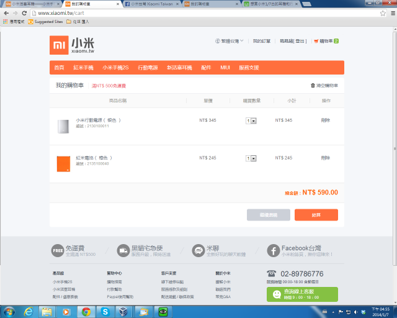
Task: Switch to the green-icon 想買小米1/7 tab
Action: tap(271, 4)
